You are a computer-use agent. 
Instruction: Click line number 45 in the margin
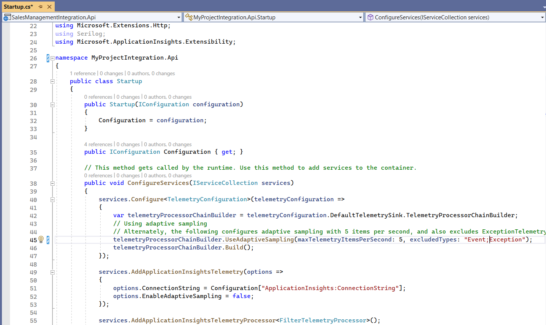click(33, 240)
